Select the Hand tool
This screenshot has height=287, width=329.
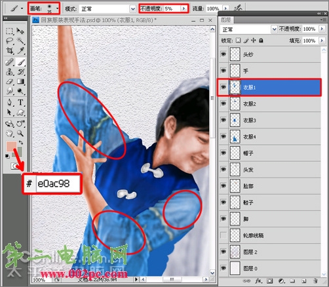tap(9, 133)
